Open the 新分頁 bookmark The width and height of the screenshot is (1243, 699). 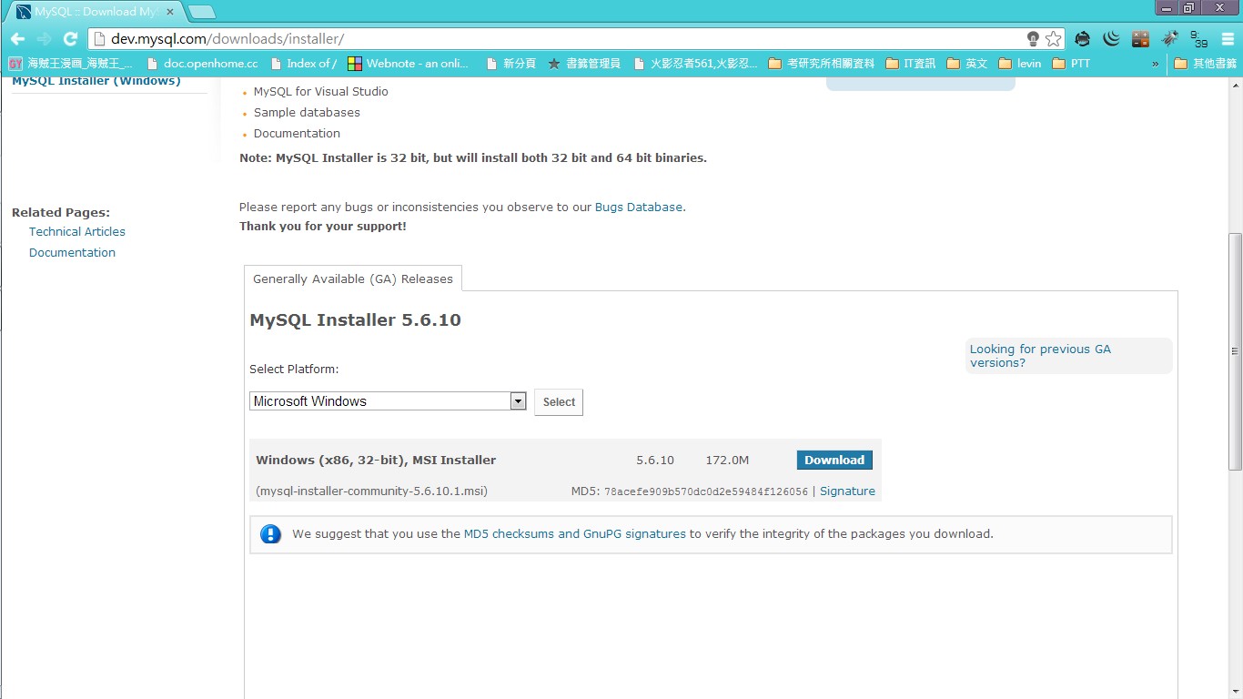click(x=510, y=64)
